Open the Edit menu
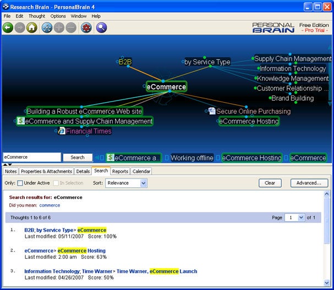Image resolution: width=334 pixels, height=290 pixels. tap(19, 16)
